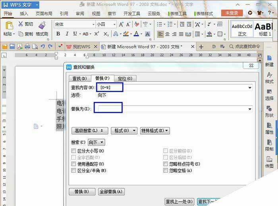
Task: Open the 格式(O) dropdown button
Action: pos(124,131)
